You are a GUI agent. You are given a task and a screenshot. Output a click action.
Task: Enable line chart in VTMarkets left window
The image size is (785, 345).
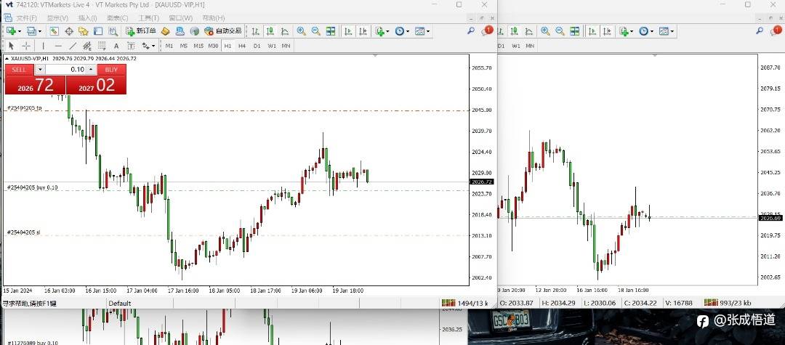pos(284,31)
